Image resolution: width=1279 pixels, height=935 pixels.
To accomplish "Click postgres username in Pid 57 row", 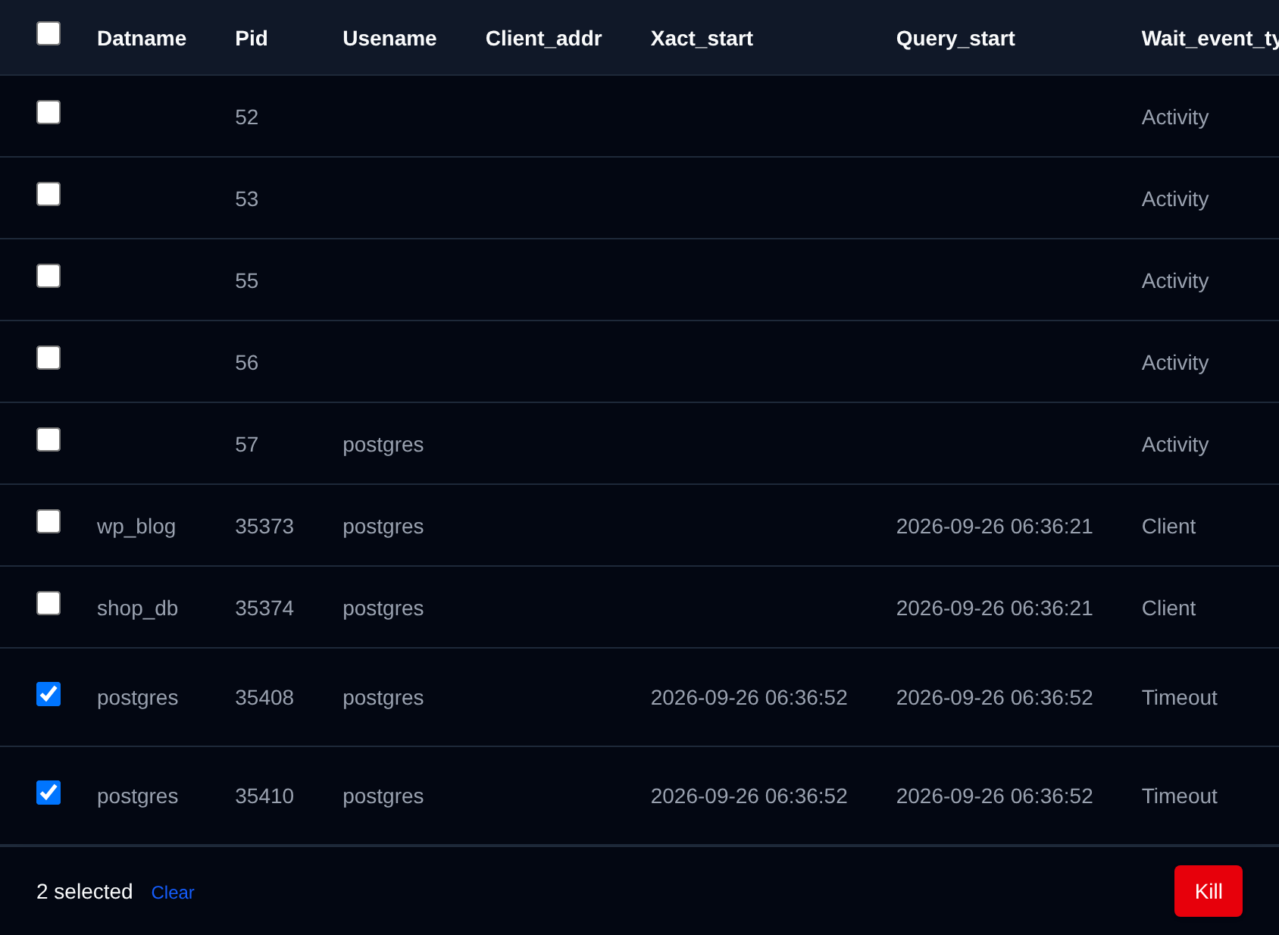I will (383, 446).
